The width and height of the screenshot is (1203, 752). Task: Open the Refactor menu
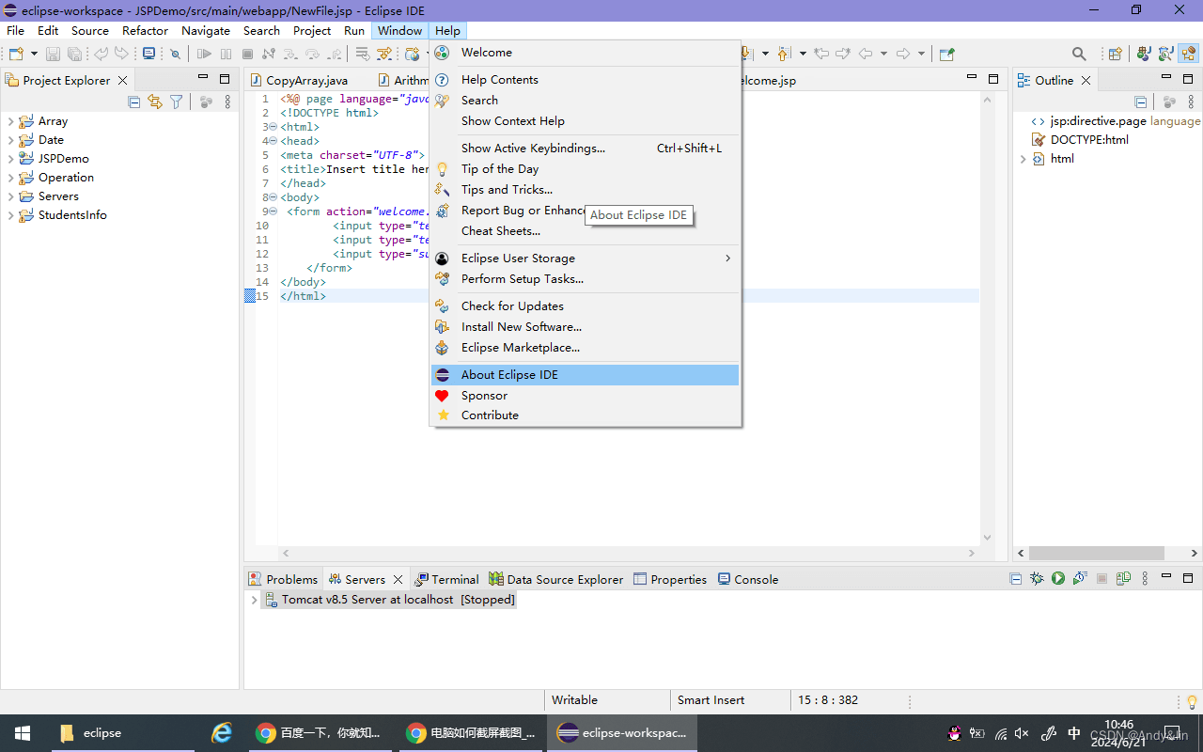click(145, 31)
